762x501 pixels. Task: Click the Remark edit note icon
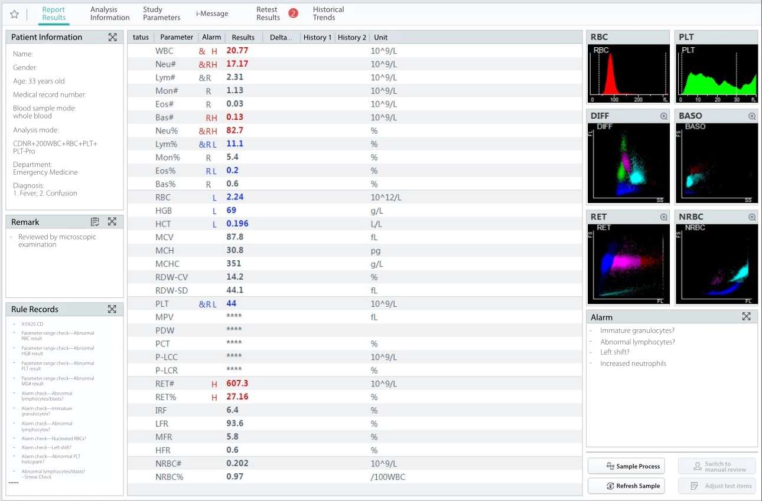(95, 222)
